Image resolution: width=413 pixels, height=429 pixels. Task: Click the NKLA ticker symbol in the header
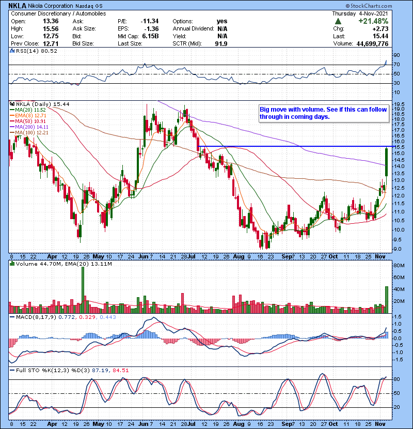pos(17,6)
